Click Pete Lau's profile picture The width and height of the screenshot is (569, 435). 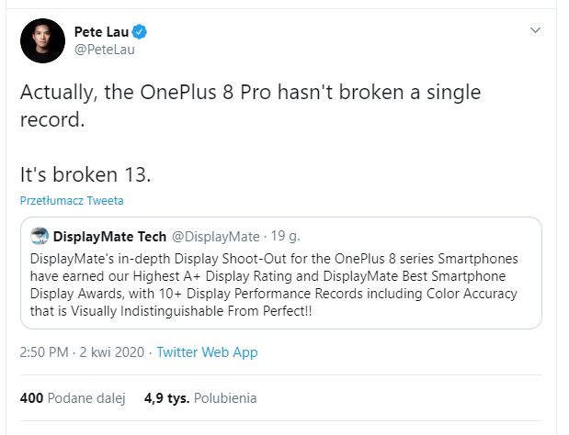41,41
